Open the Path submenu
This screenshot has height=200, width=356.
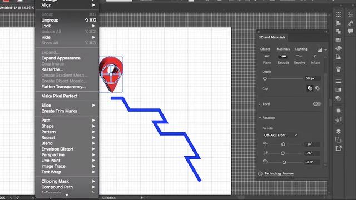tap(67, 121)
